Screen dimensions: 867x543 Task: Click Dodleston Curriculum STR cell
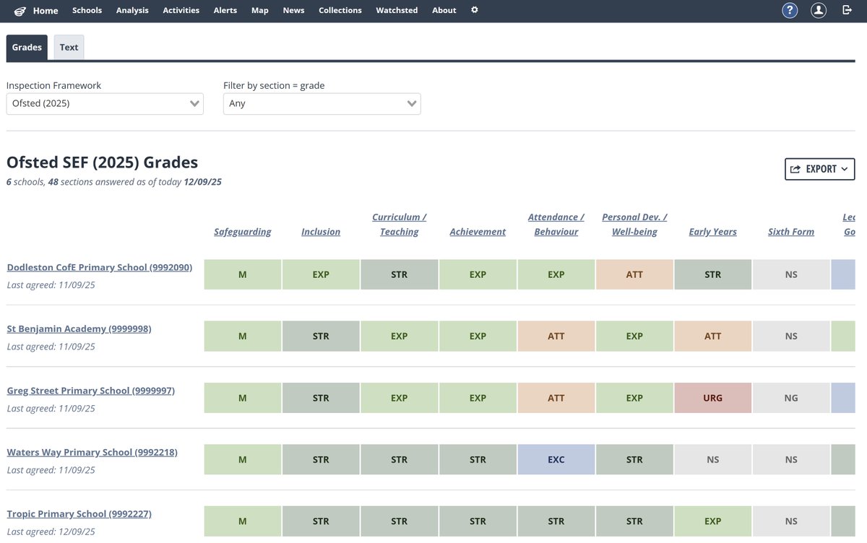(400, 274)
